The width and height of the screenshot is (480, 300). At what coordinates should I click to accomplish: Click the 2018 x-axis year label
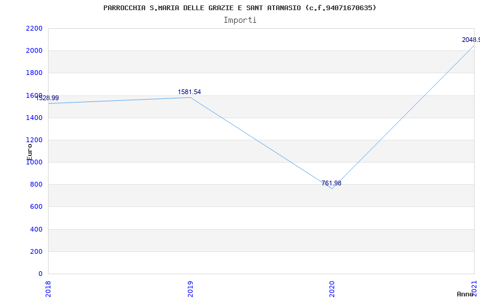point(49,289)
